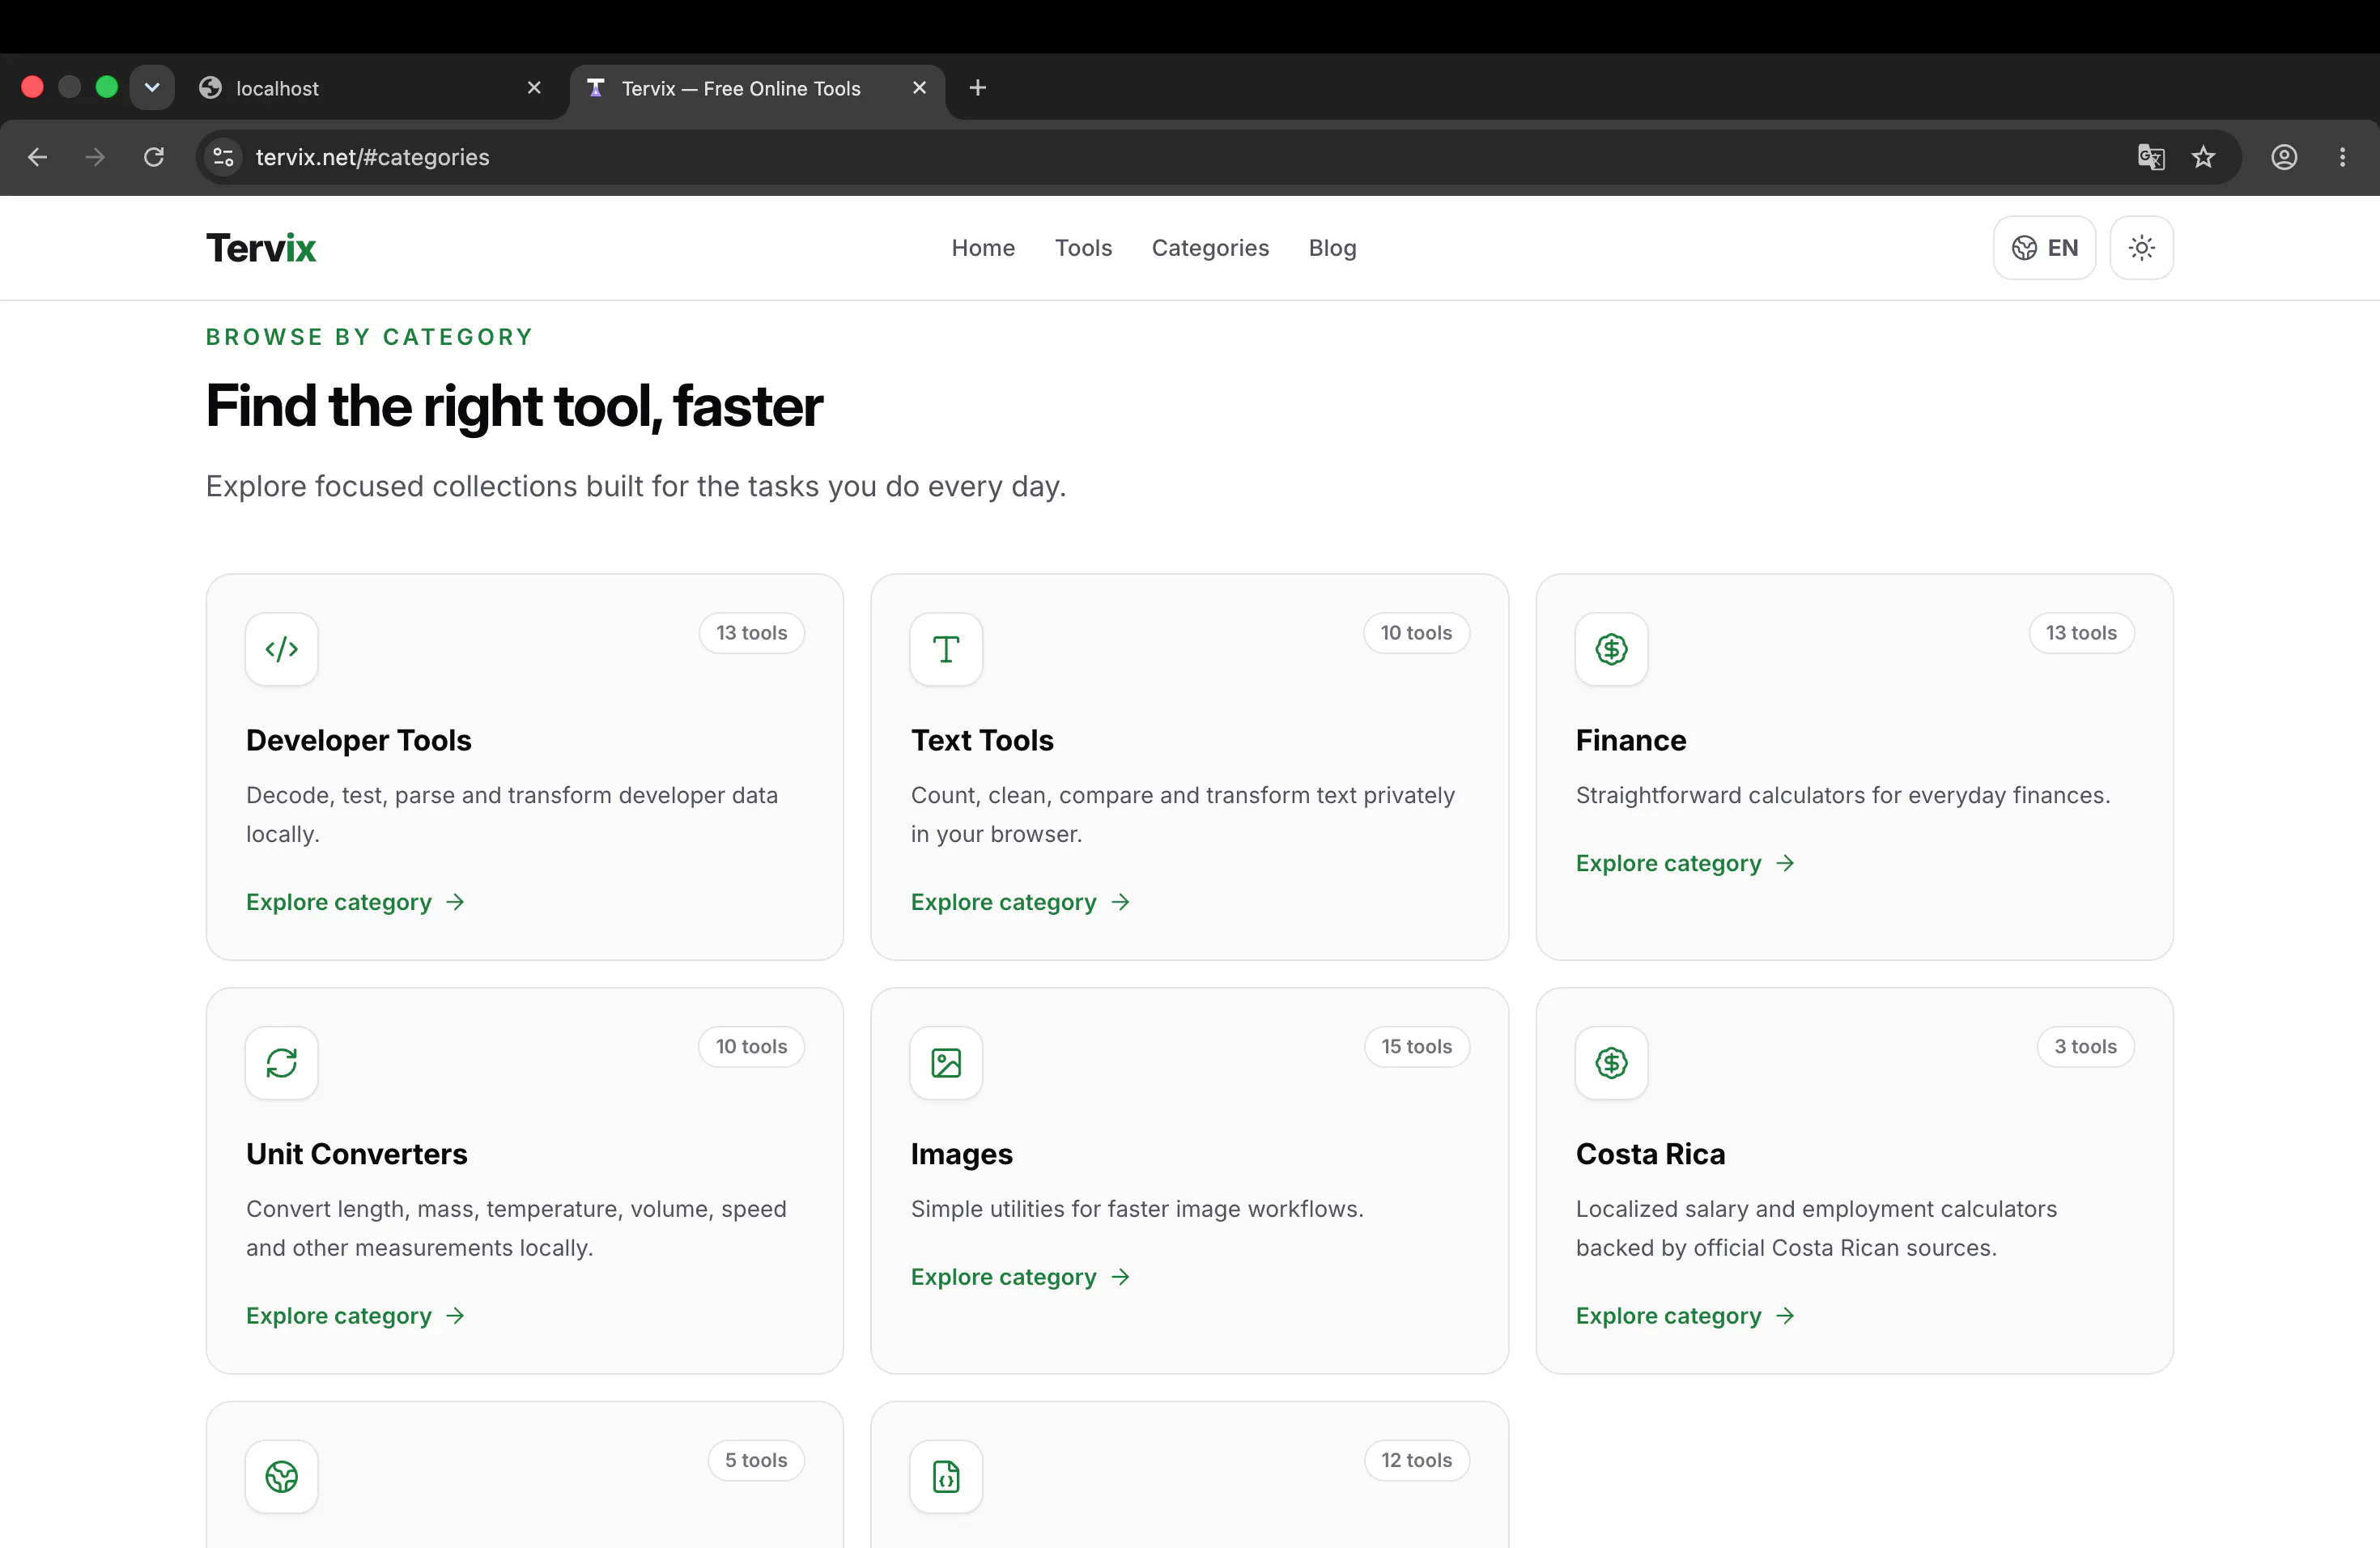The width and height of the screenshot is (2380, 1548).
Task: Open the browser profile icon
Action: pyautogui.click(x=2284, y=157)
